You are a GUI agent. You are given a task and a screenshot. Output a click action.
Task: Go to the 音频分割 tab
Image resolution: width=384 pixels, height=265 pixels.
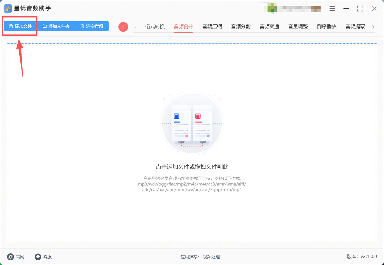(241, 26)
